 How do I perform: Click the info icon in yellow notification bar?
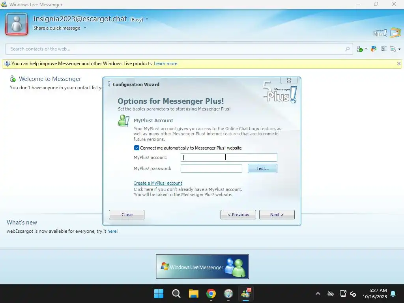(7, 64)
